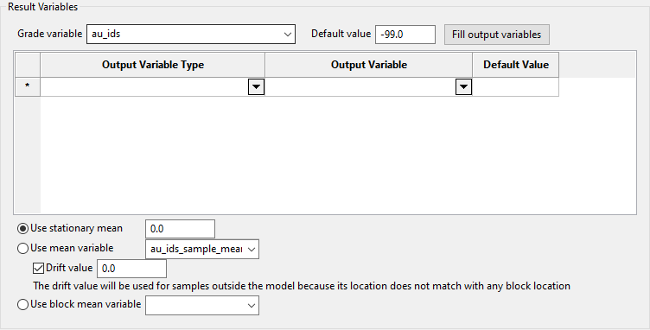Select the new row asterisk header
Viewport: 650px width, 330px height.
tap(28, 87)
